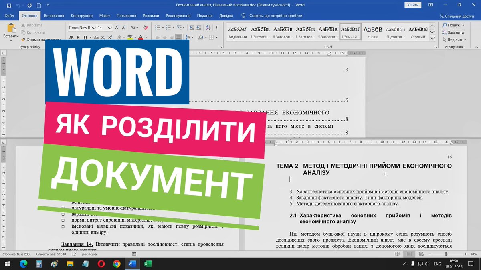
Task: Apply the numbered list
Action: coord(169,28)
